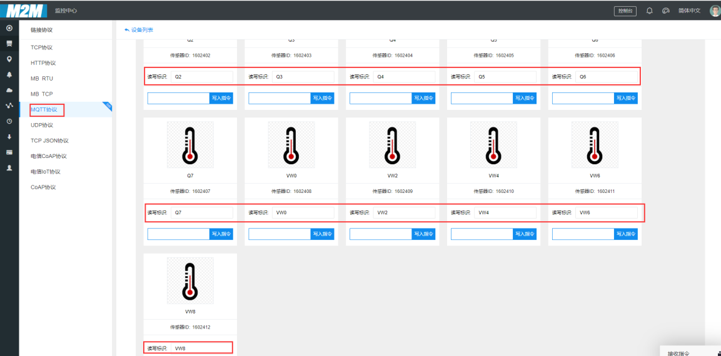Select TCP协议 in protocol list
Screen dimensions: 721x356
42,47
